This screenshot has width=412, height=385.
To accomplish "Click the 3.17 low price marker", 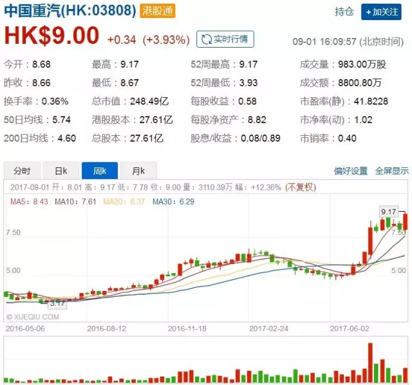I will (x=57, y=304).
